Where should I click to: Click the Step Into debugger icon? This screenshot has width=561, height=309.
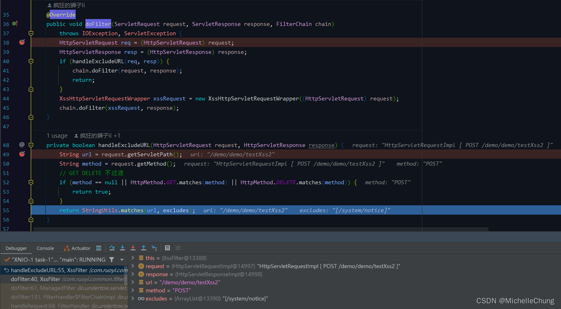tap(123, 248)
